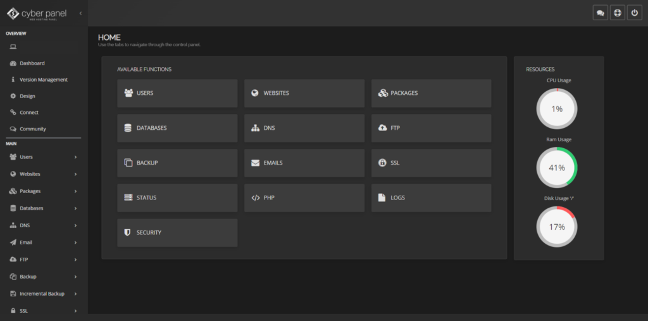This screenshot has width=648, height=321.
Task: Expand the Websites sidebar submenu
Action: click(x=75, y=174)
